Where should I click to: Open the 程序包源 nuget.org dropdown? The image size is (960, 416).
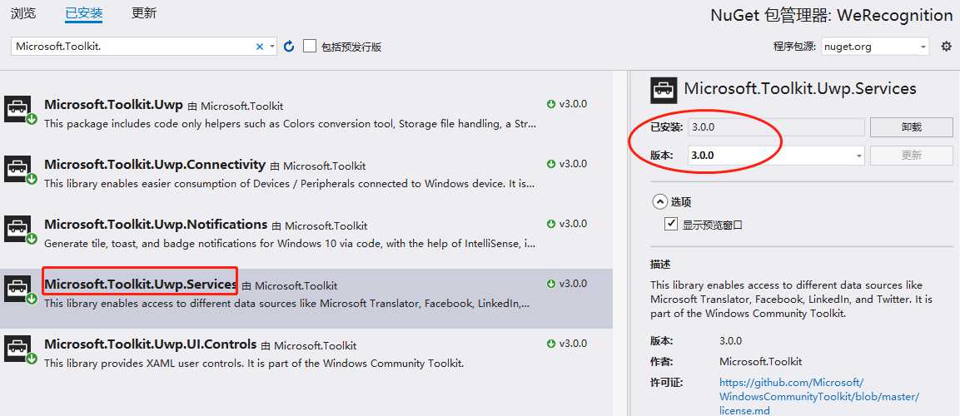tap(875, 47)
